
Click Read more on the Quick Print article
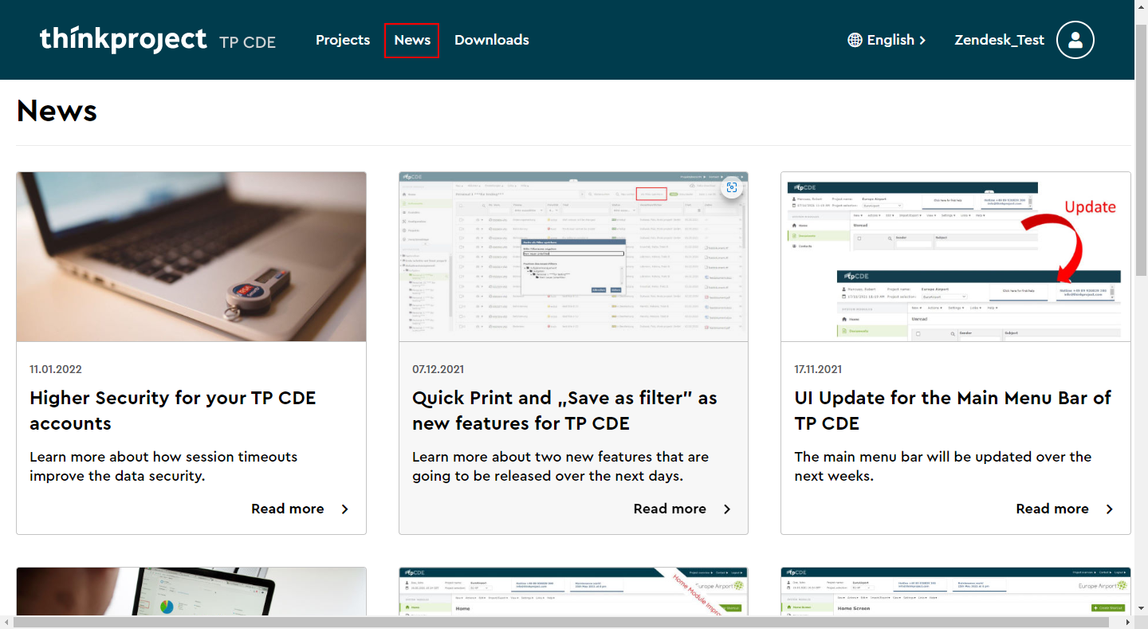670,509
